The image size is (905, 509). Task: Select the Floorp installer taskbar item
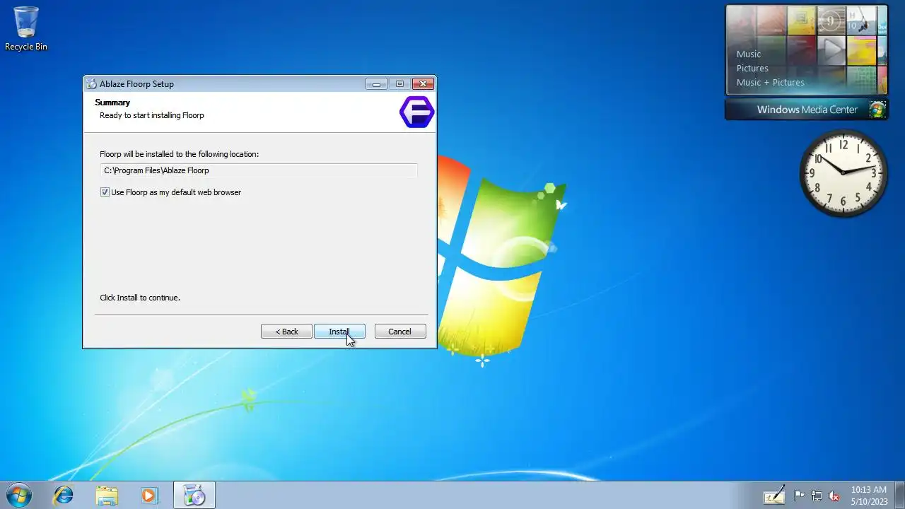[x=194, y=495]
